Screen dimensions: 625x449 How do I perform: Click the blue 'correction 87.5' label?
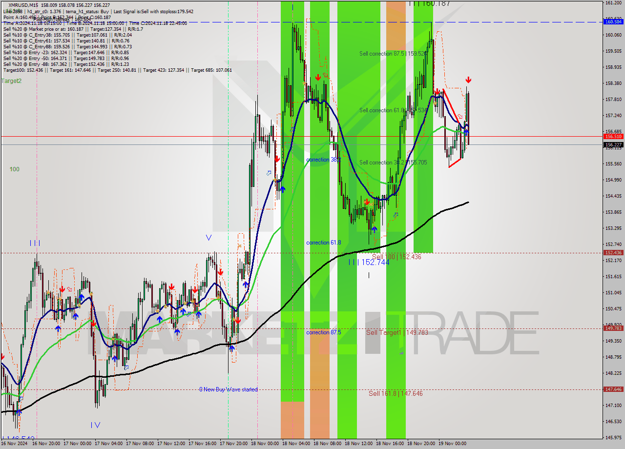324,332
